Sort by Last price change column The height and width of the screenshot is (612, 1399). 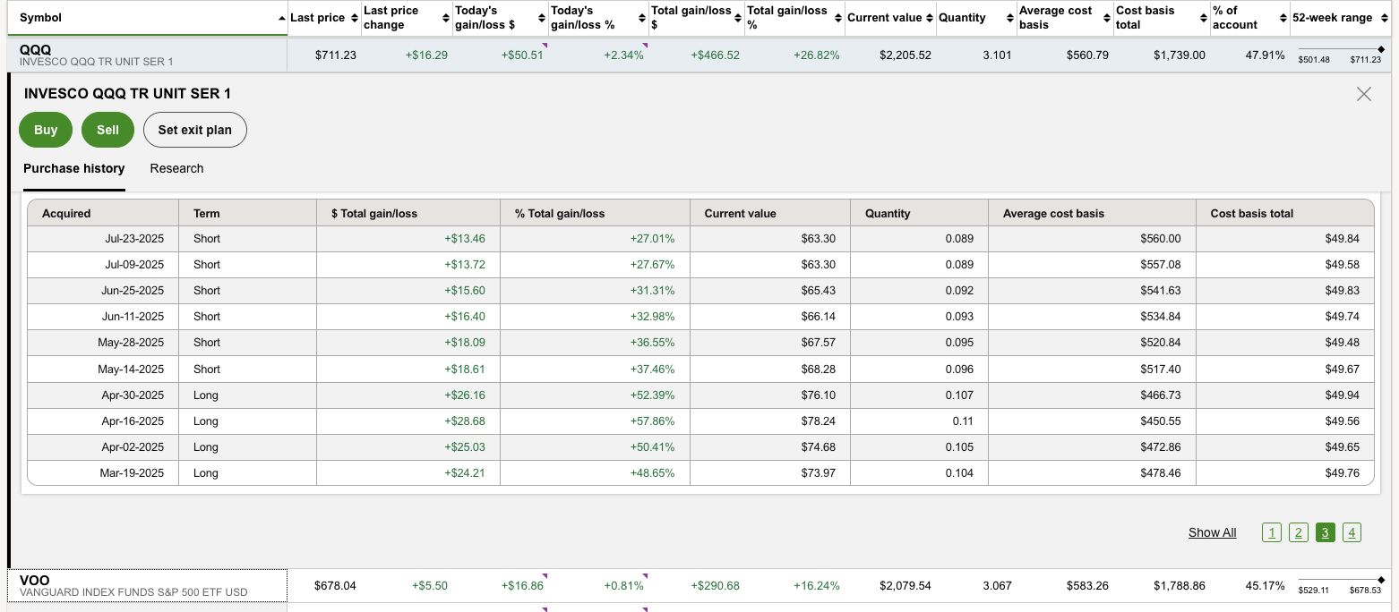point(405,18)
